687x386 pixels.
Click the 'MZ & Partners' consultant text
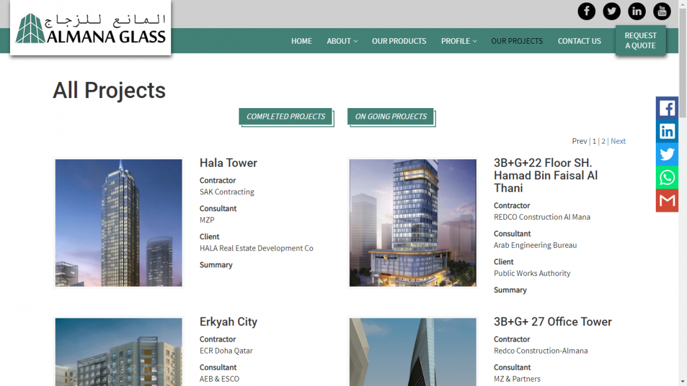click(517, 379)
